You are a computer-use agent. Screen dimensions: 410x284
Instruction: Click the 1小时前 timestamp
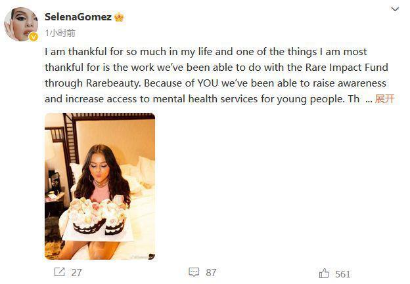[x=60, y=32]
